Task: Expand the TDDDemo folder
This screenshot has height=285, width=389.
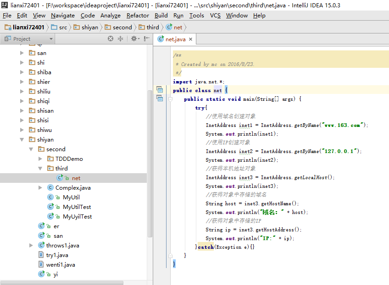Action: tap(40, 159)
